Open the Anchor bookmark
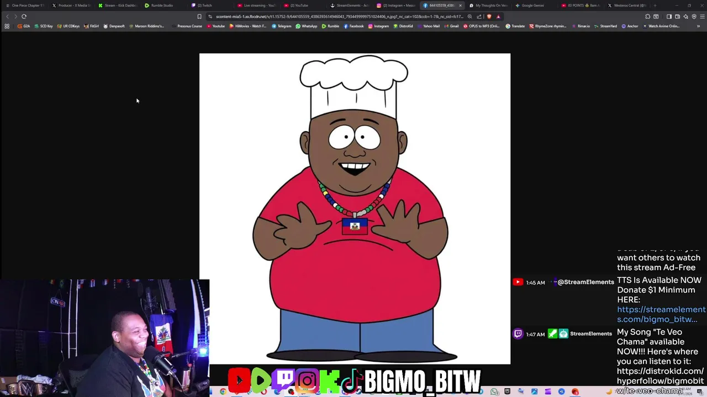707x397 pixels. click(630, 26)
